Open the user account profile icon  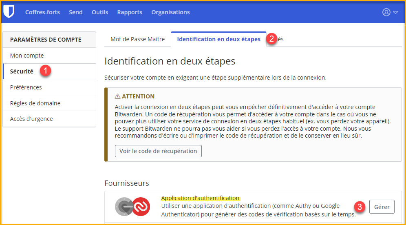tap(386, 12)
